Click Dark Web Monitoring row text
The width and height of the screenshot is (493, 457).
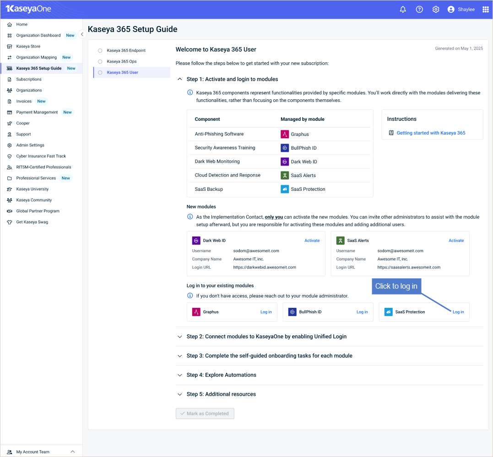pyautogui.click(x=217, y=161)
